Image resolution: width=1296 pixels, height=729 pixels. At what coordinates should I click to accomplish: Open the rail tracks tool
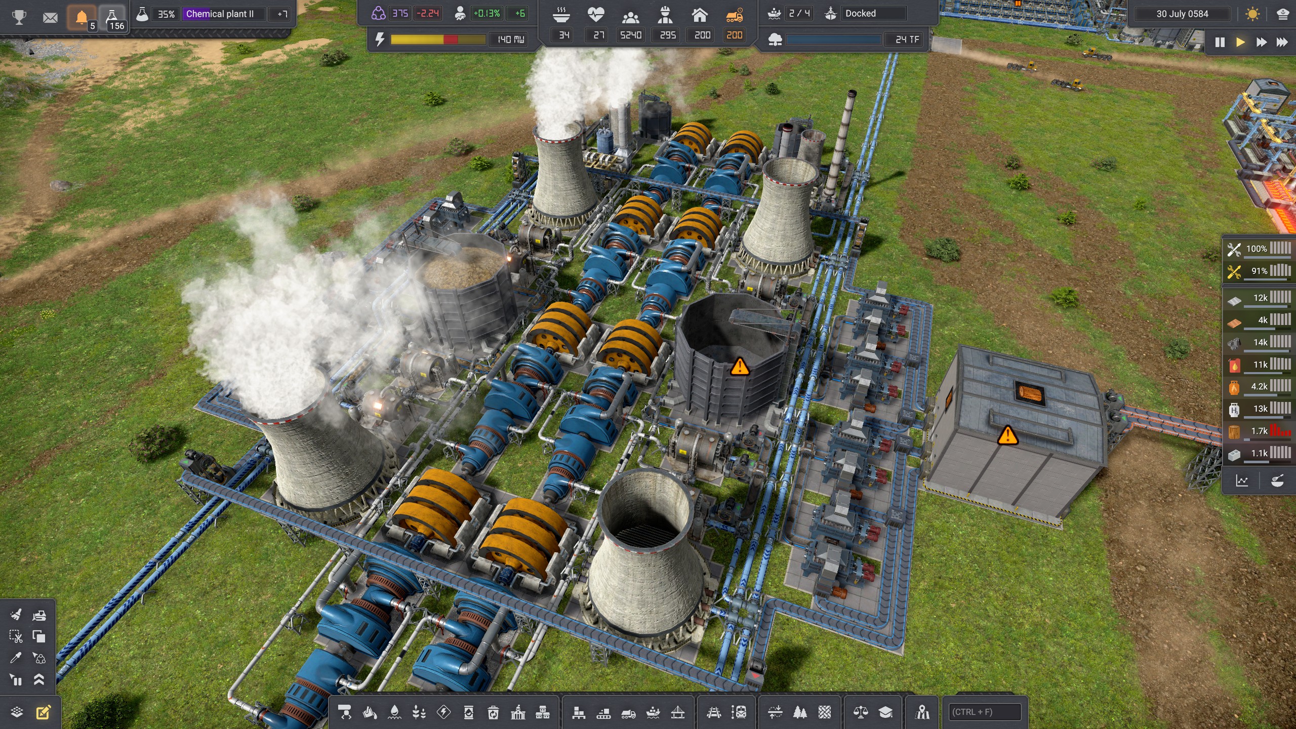click(714, 712)
